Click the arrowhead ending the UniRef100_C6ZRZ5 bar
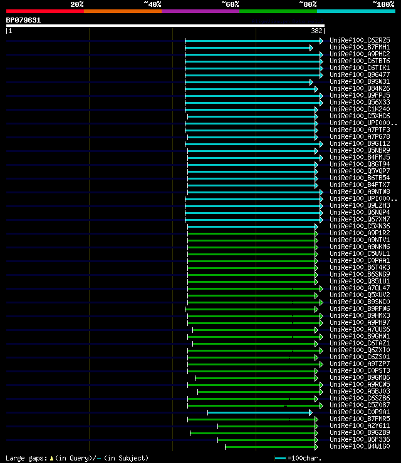Image resolution: width=401 pixels, height=463 pixels. click(x=321, y=41)
